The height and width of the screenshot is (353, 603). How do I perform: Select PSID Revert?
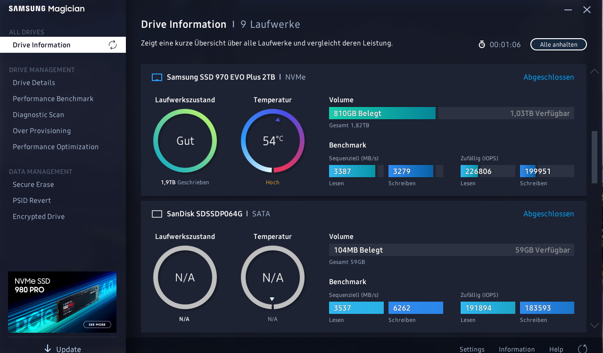(32, 200)
